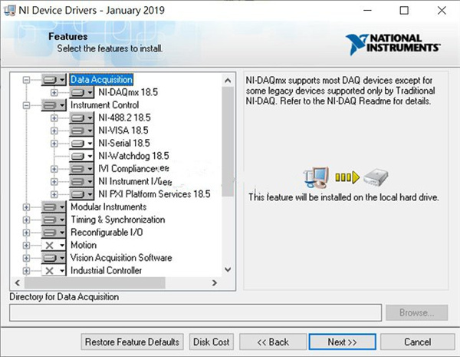The height and width of the screenshot is (357, 460).
Task: Select the Motion feature
Action: click(x=84, y=245)
